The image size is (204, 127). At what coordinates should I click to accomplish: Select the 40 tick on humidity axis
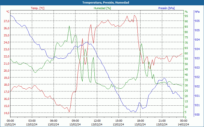click(186, 75)
